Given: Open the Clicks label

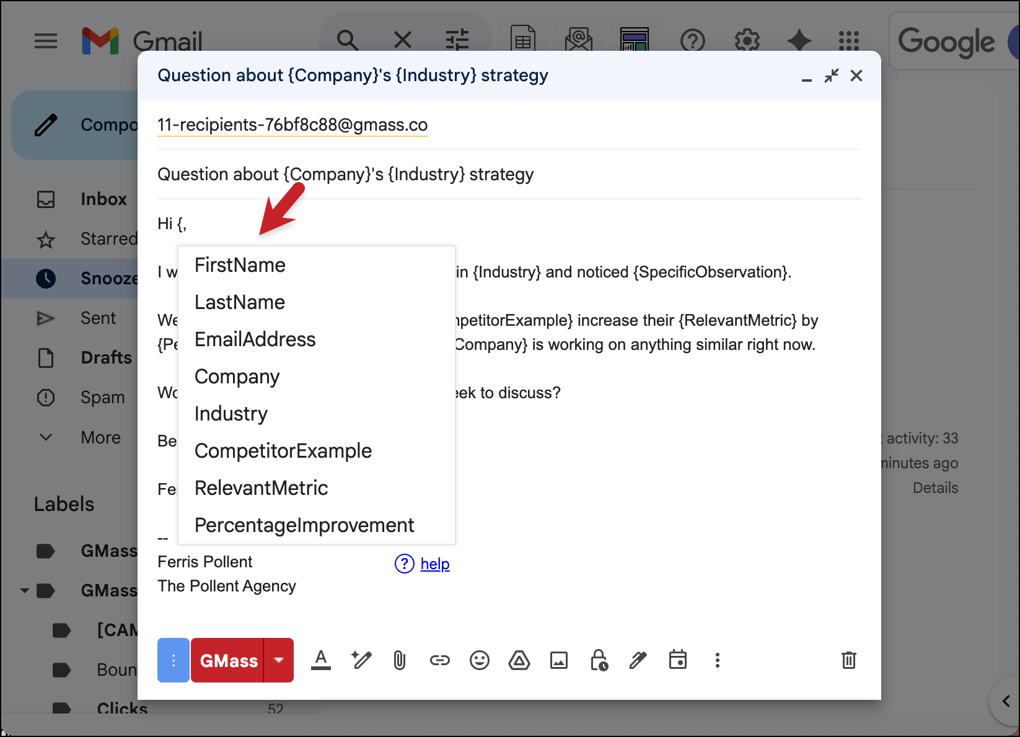Looking at the screenshot, I should [x=122, y=709].
